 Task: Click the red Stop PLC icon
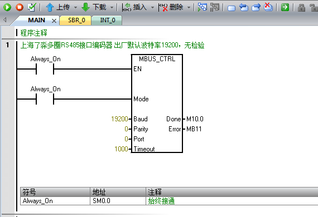(x=20, y=7)
